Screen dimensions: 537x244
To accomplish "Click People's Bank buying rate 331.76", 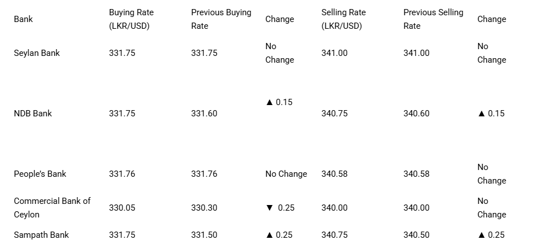I will pos(122,174).
